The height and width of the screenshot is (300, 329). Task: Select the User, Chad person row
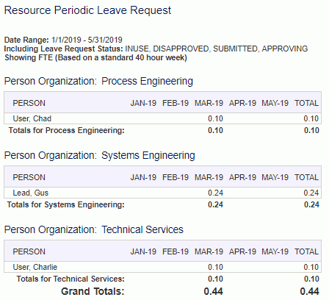pos(162,118)
